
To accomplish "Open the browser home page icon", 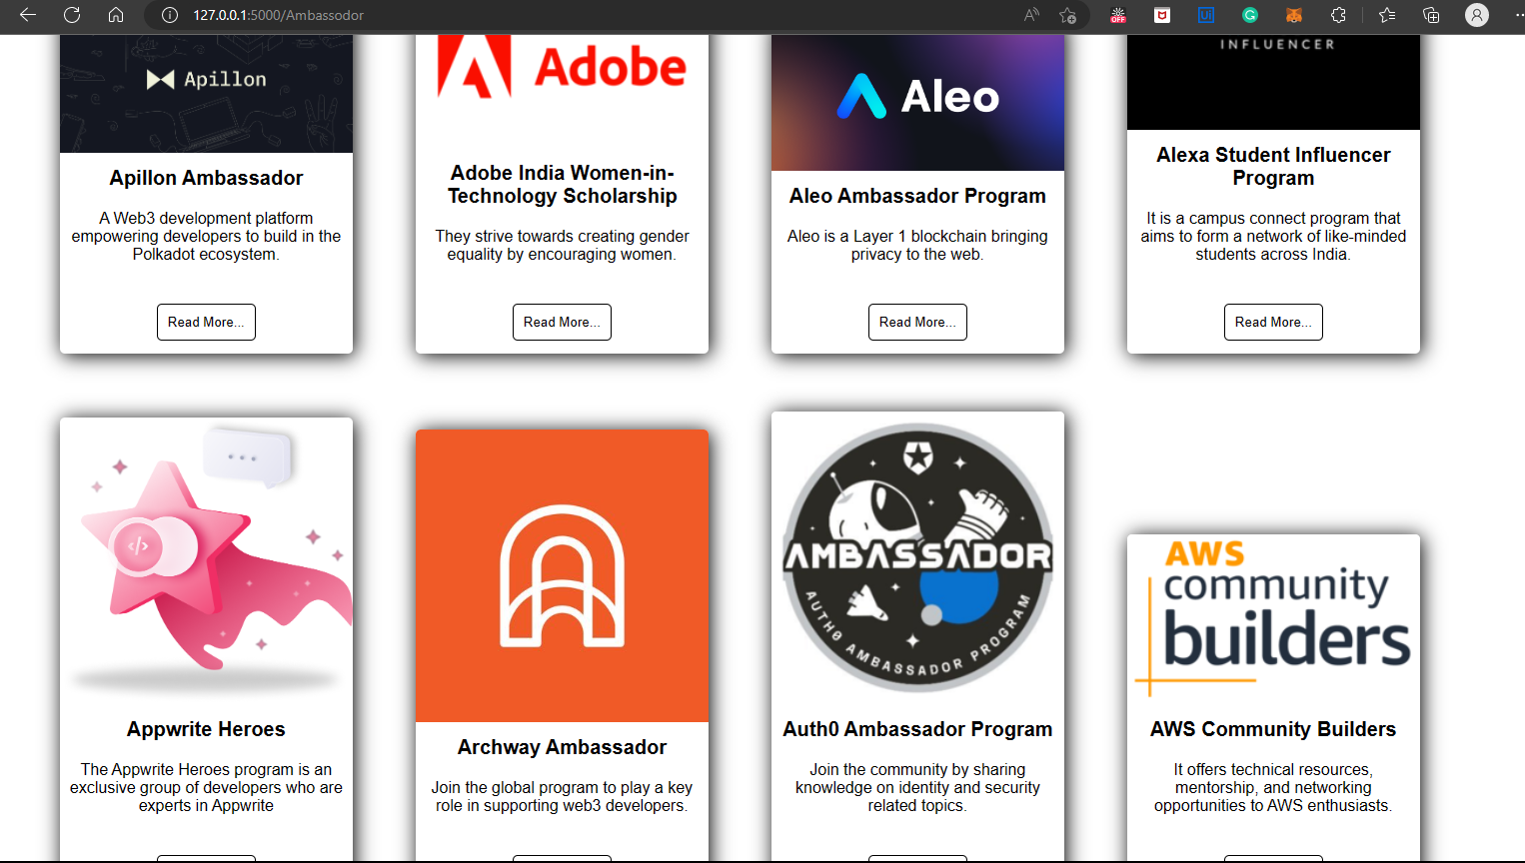I will [116, 15].
